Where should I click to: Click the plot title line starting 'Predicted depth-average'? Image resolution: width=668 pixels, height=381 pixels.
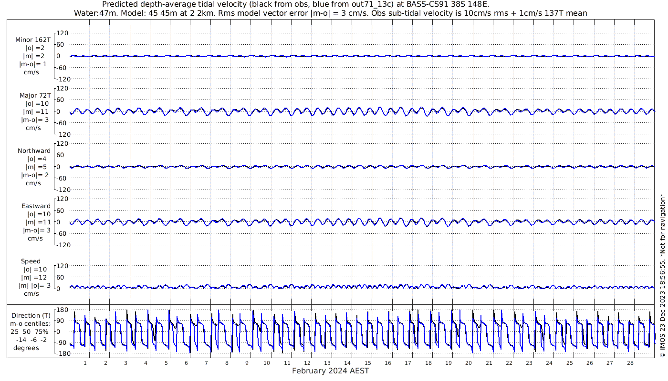[x=296, y=4]
